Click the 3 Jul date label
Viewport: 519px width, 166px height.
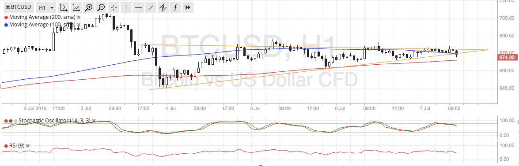(x=86, y=108)
